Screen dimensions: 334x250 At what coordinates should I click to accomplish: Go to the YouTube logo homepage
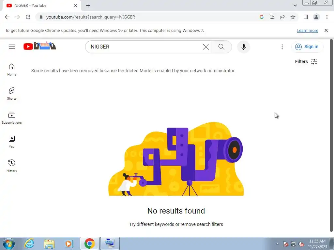click(x=39, y=46)
